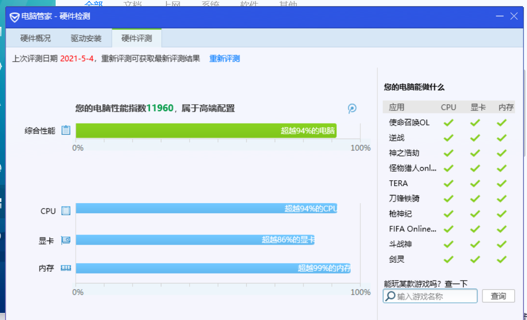
Task: Click the 查询 button
Action: [499, 296]
